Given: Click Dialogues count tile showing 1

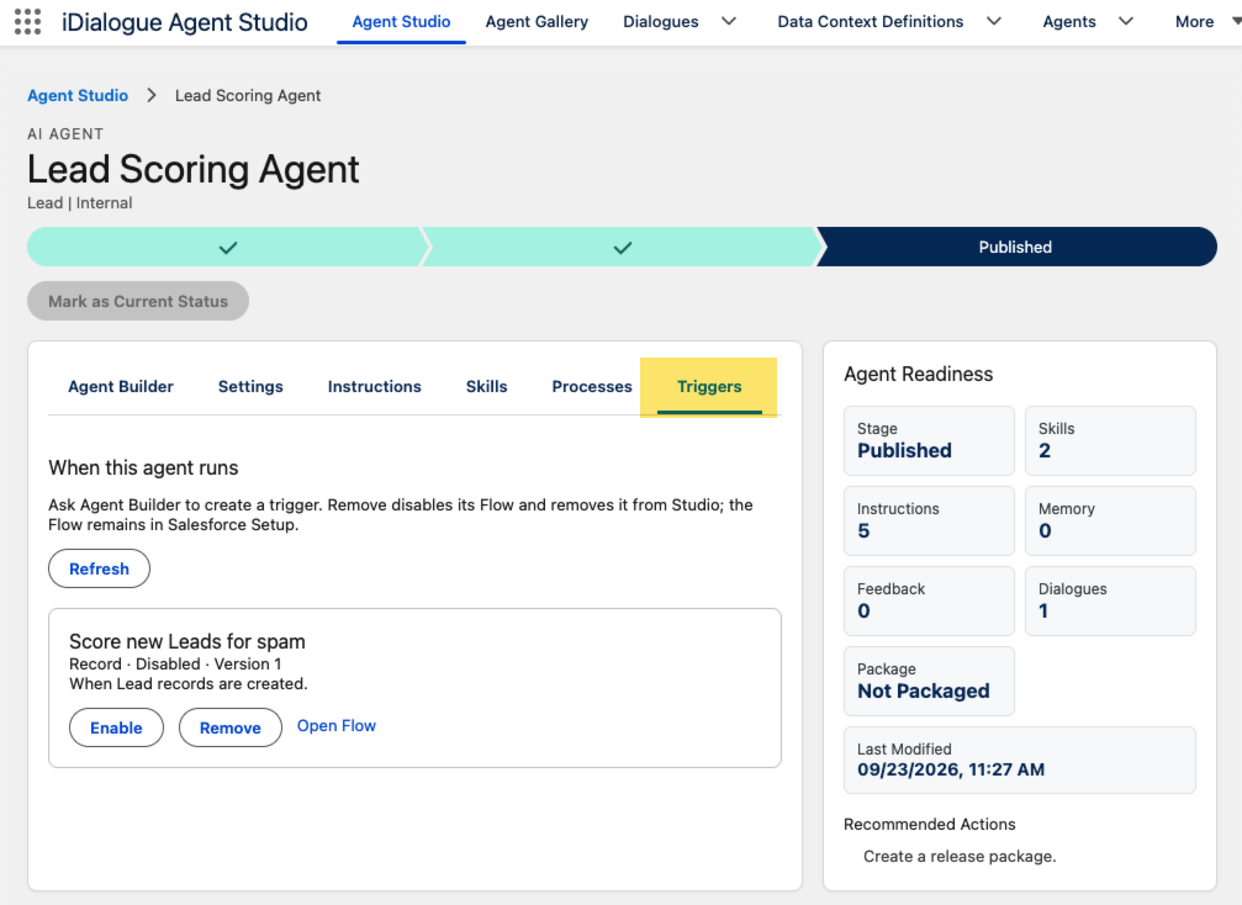Looking at the screenshot, I should tap(1111, 601).
